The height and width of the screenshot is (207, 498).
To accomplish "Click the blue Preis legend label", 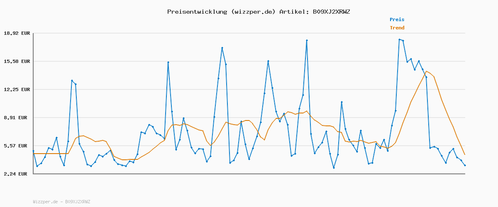I will [x=397, y=19].
